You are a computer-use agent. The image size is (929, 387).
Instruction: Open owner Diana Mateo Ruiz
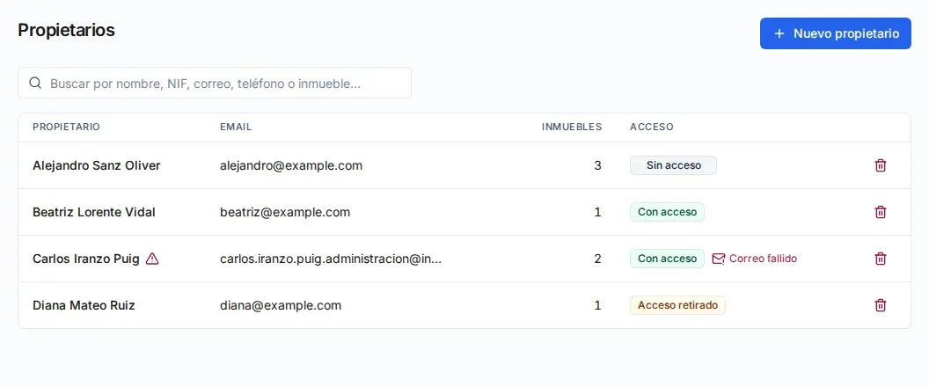pyautogui.click(x=84, y=305)
